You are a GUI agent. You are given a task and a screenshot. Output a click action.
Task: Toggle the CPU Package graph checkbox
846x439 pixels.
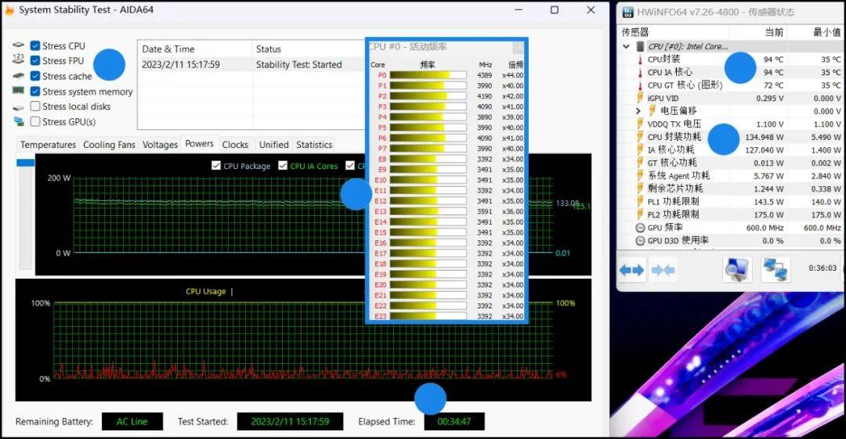(x=216, y=166)
